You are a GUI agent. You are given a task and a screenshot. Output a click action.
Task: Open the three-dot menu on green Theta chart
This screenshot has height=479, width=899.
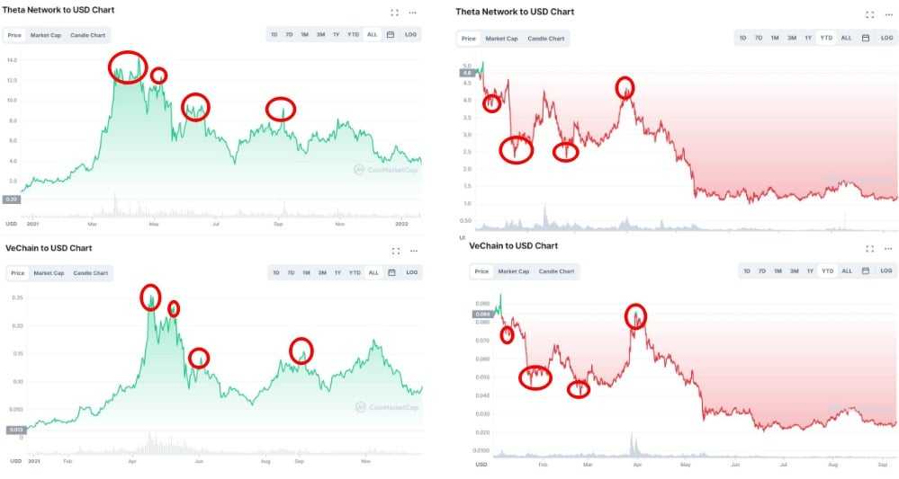(413, 13)
